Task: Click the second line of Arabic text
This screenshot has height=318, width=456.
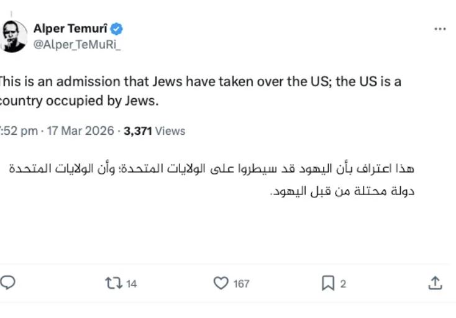Action: (x=342, y=191)
